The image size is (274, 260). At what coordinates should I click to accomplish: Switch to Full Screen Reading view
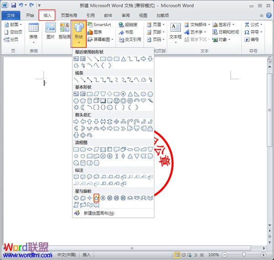click(183, 255)
